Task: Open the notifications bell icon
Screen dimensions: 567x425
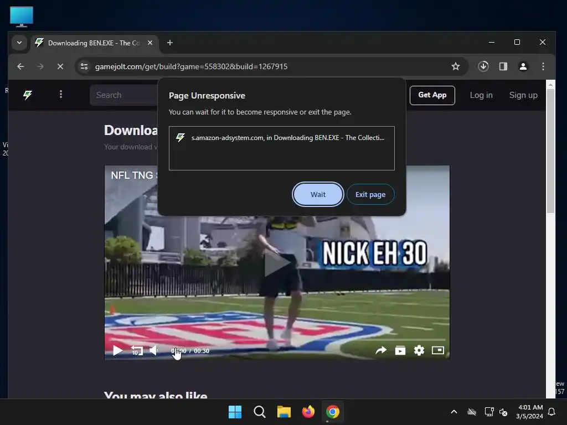Action: click(x=552, y=412)
